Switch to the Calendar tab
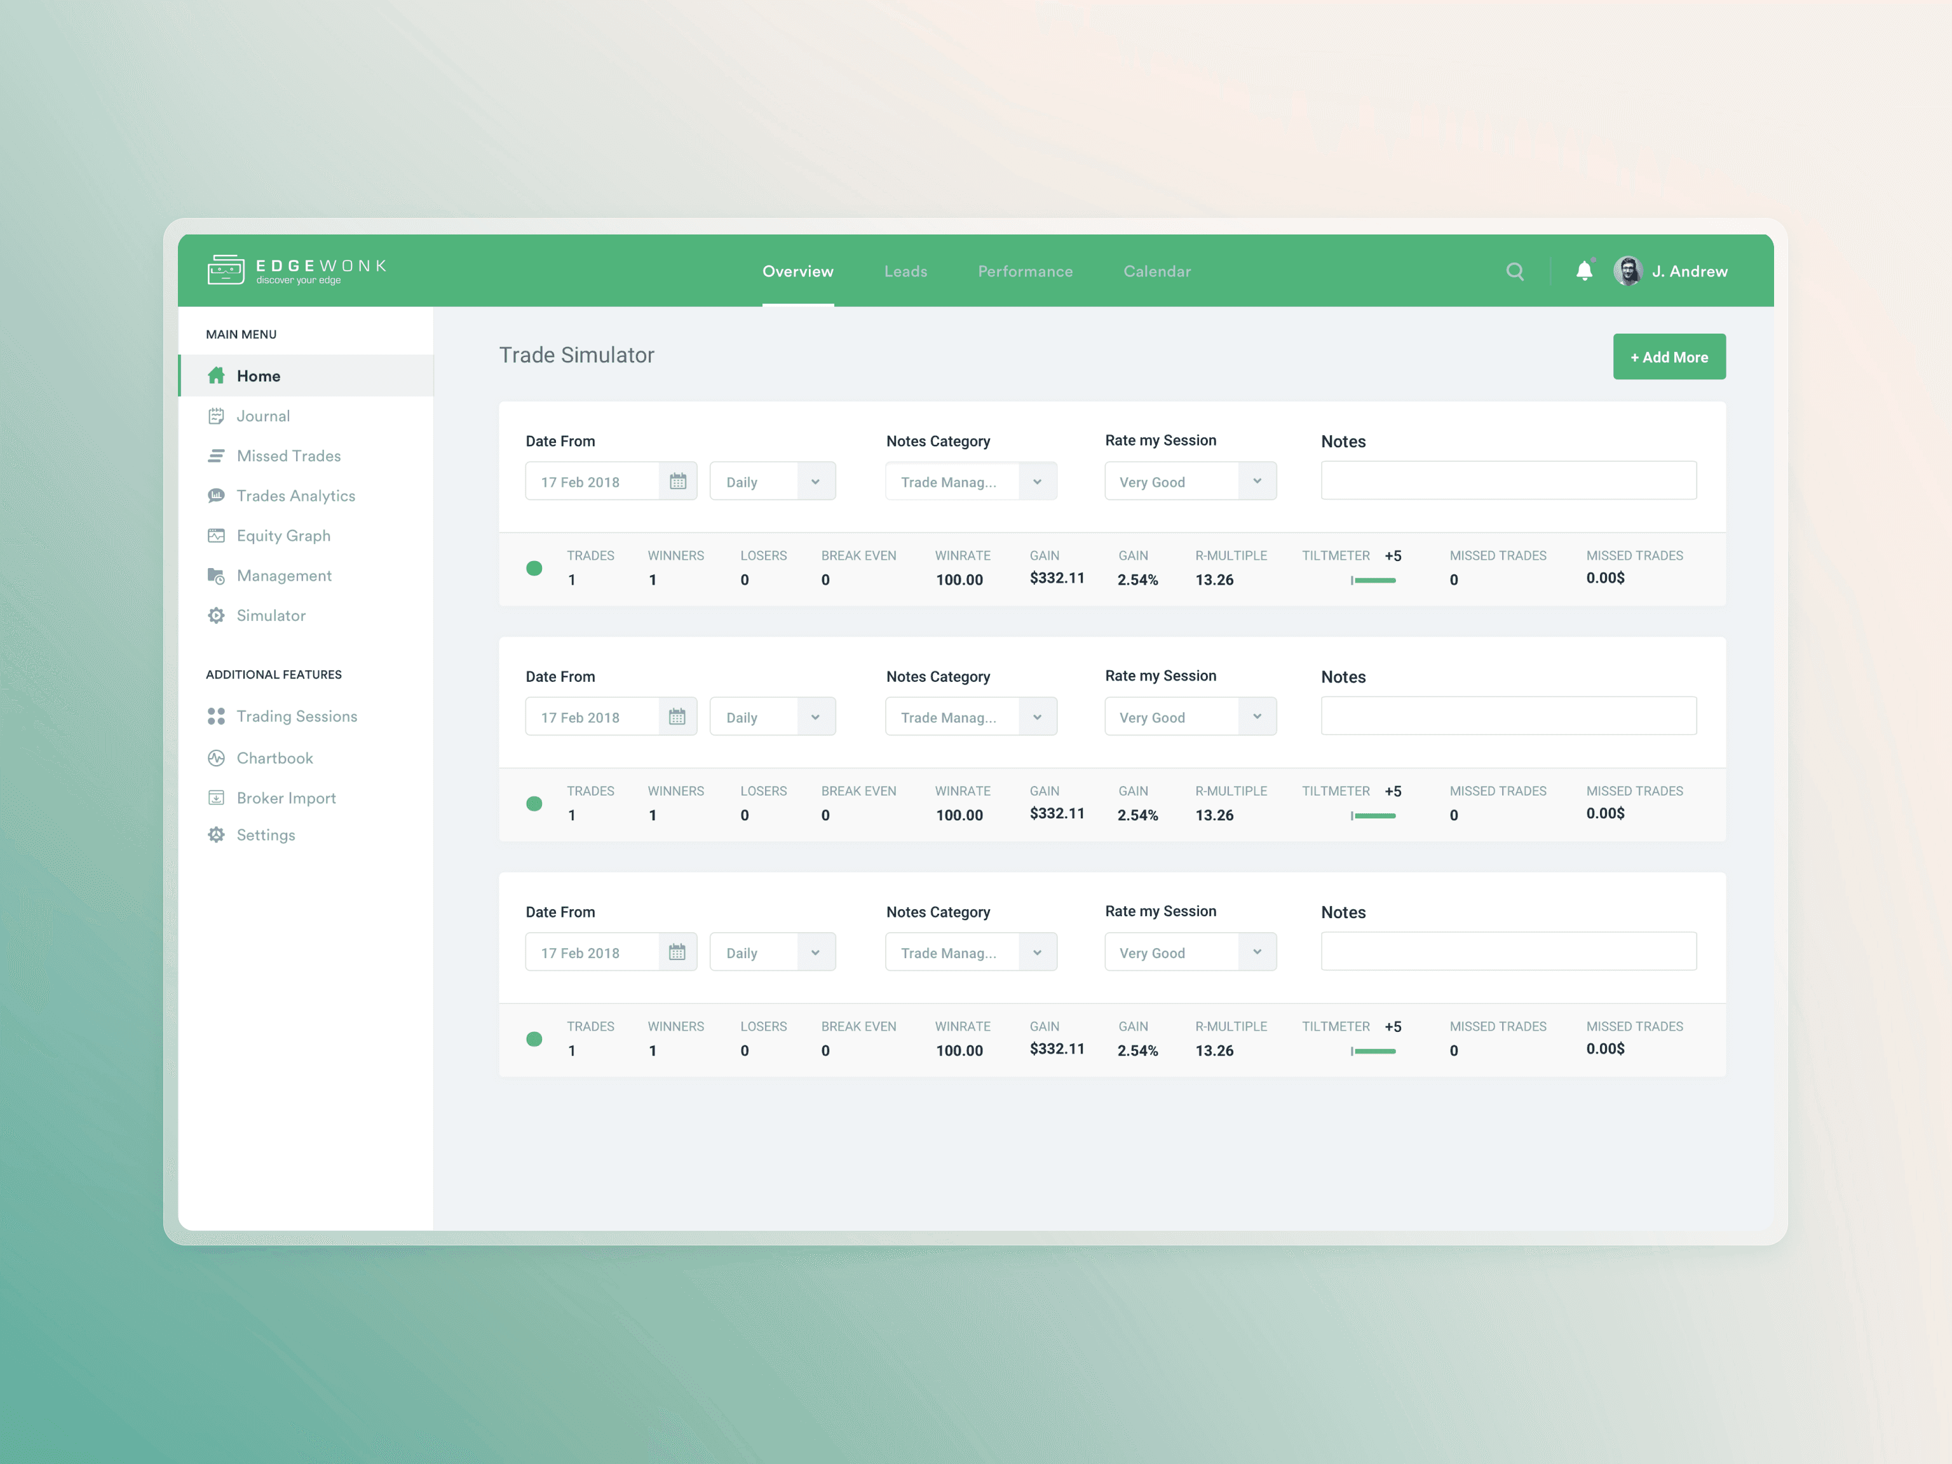Viewport: 1952px width, 1464px height. (x=1157, y=271)
